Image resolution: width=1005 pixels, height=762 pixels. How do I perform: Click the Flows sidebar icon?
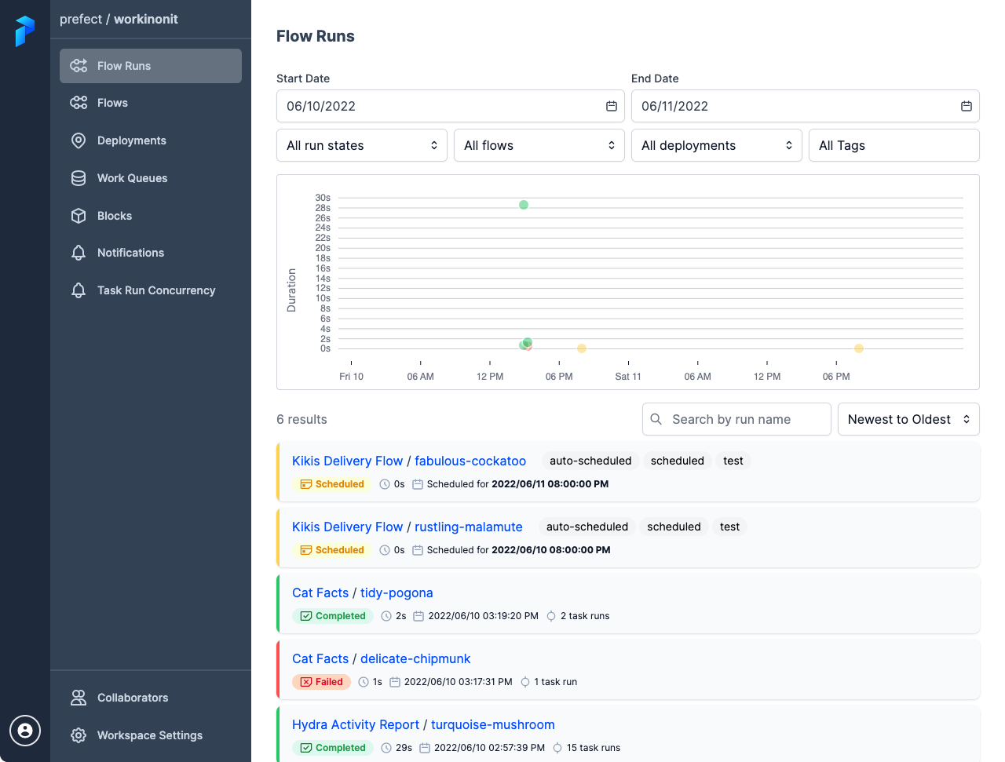(79, 103)
